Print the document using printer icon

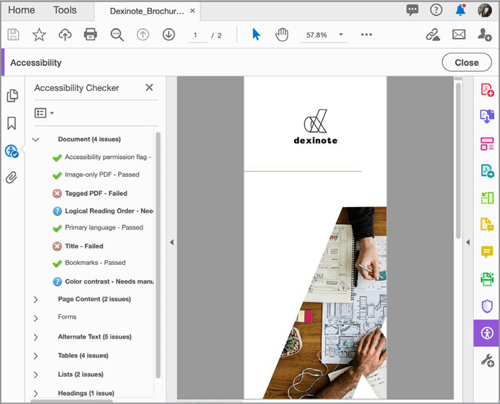pyautogui.click(x=90, y=35)
